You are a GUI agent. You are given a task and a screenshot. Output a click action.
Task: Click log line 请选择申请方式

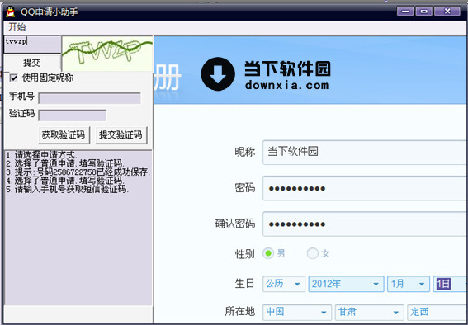click(x=41, y=155)
